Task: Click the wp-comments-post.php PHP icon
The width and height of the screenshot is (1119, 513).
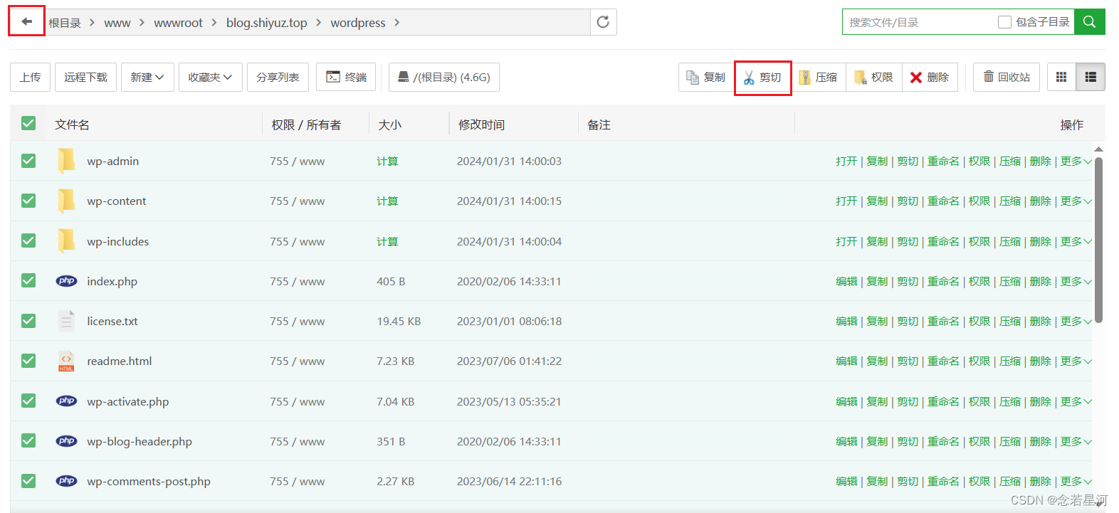Action: point(66,481)
